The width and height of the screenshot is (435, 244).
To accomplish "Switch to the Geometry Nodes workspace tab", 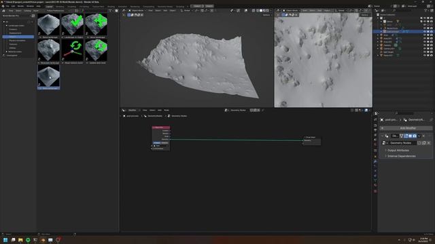I will coord(164,6).
